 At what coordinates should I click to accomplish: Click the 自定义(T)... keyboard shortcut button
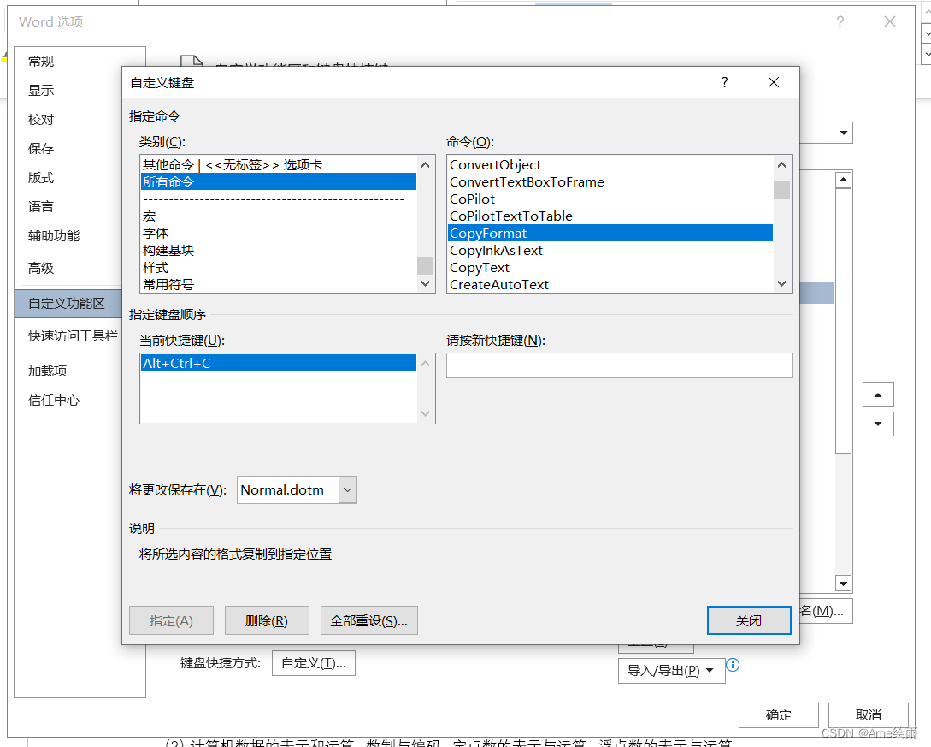pyautogui.click(x=314, y=663)
